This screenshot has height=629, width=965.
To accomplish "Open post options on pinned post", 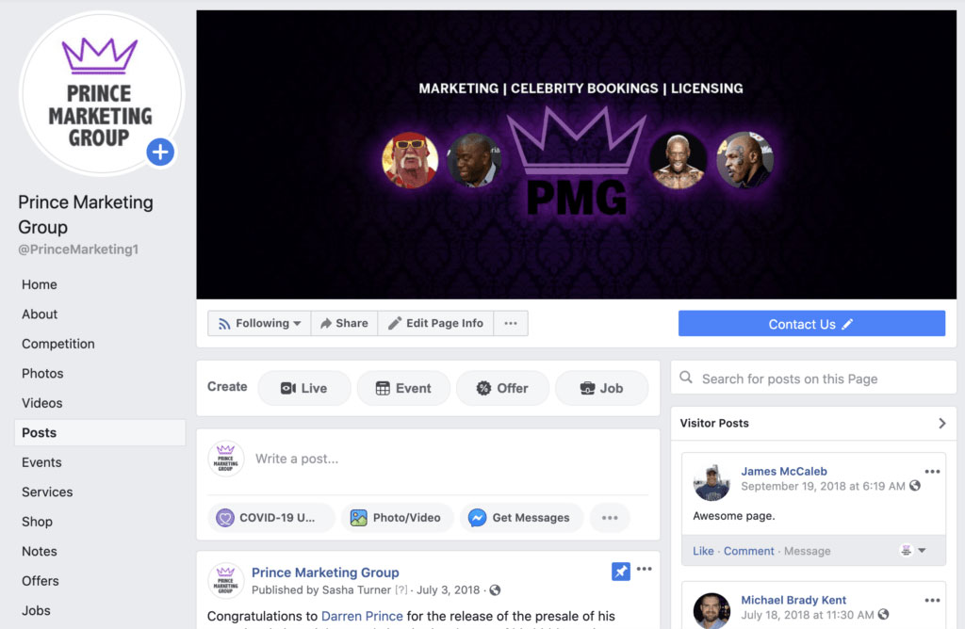I will click(645, 569).
